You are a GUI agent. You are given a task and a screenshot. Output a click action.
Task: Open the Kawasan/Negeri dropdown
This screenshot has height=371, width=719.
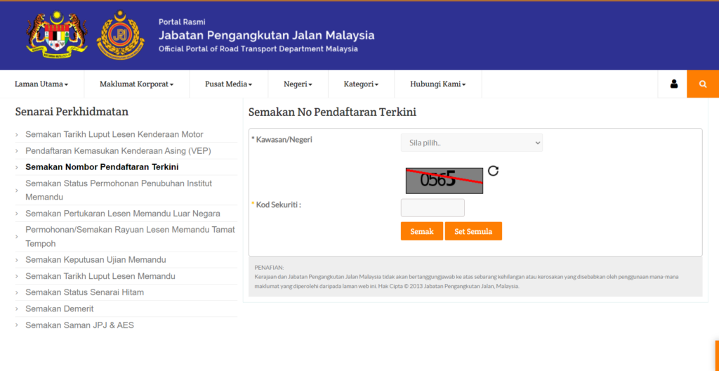[x=471, y=143]
